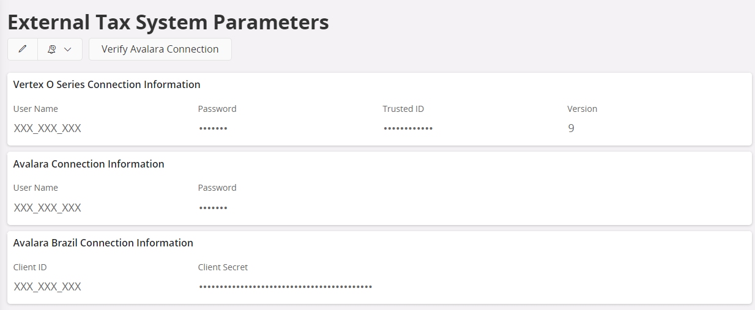Click the Avalara Connection User Name value
755x310 pixels.
point(48,208)
